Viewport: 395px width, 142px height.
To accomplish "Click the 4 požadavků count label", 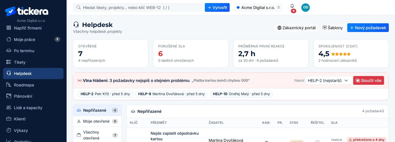I will 373,111.
